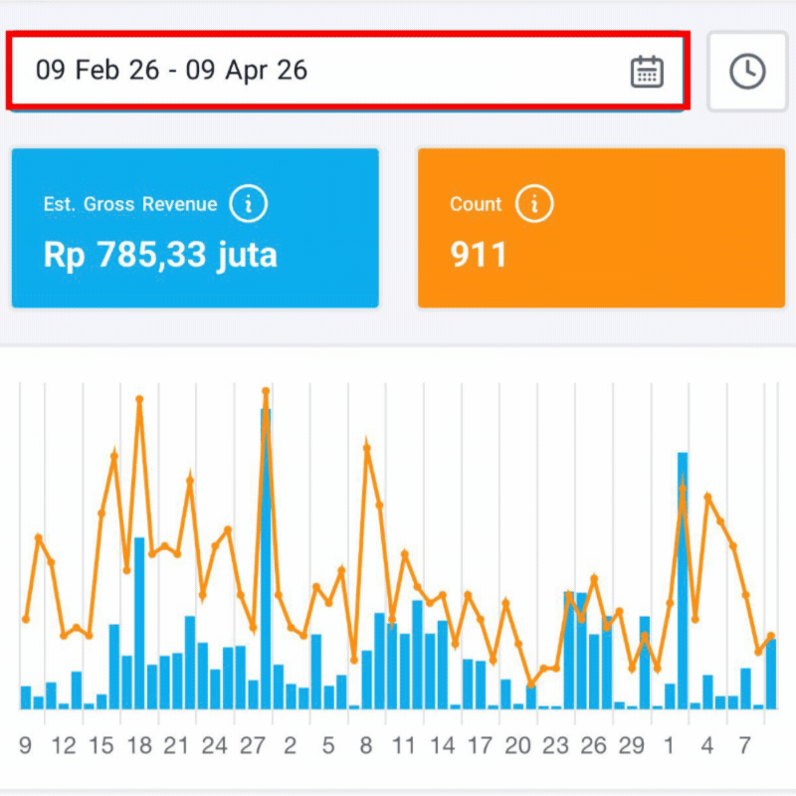Click the x-axis label 29

pyautogui.click(x=632, y=745)
